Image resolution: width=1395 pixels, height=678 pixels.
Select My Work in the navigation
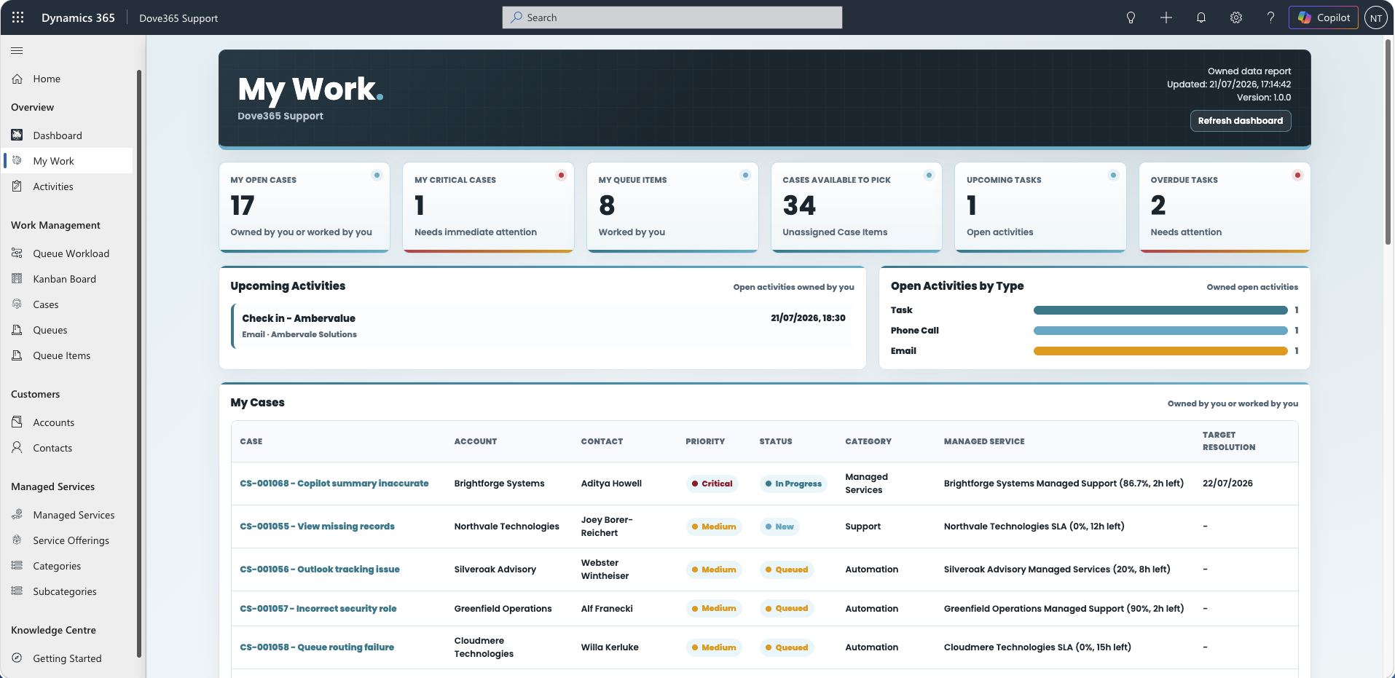click(68, 161)
